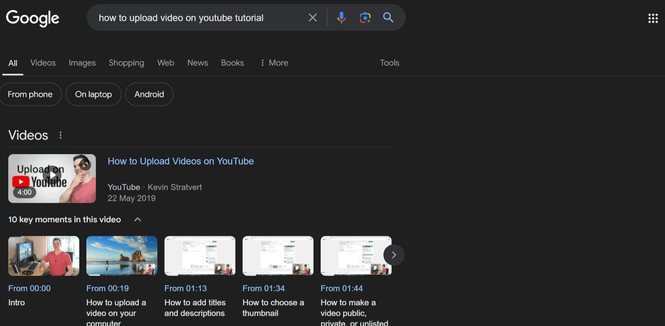
Task: Click the 'Videos' section heading
Action: [x=28, y=135]
